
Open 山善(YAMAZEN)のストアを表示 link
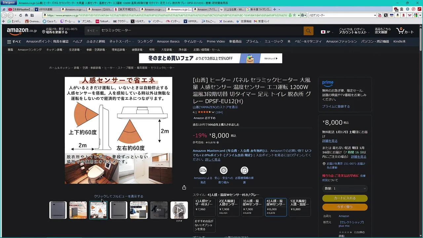[x=215, y=107]
